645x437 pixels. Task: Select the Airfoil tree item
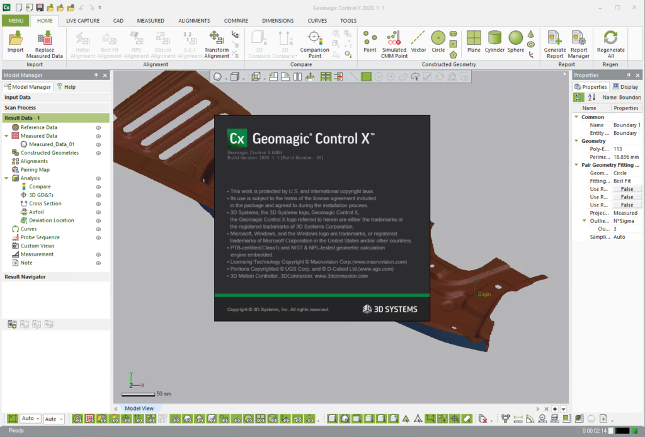click(x=36, y=212)
